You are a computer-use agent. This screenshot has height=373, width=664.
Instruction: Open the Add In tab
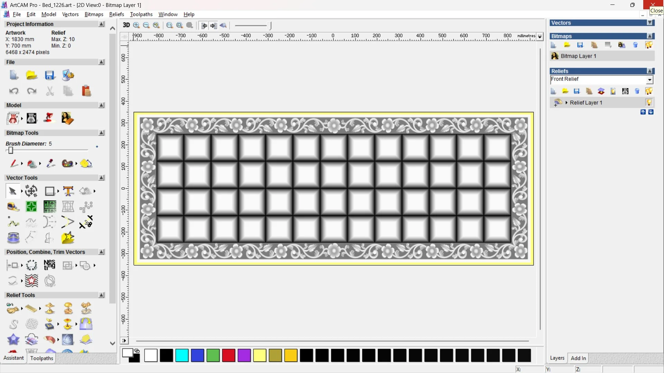pyautogui.click(x=578, y=358)
